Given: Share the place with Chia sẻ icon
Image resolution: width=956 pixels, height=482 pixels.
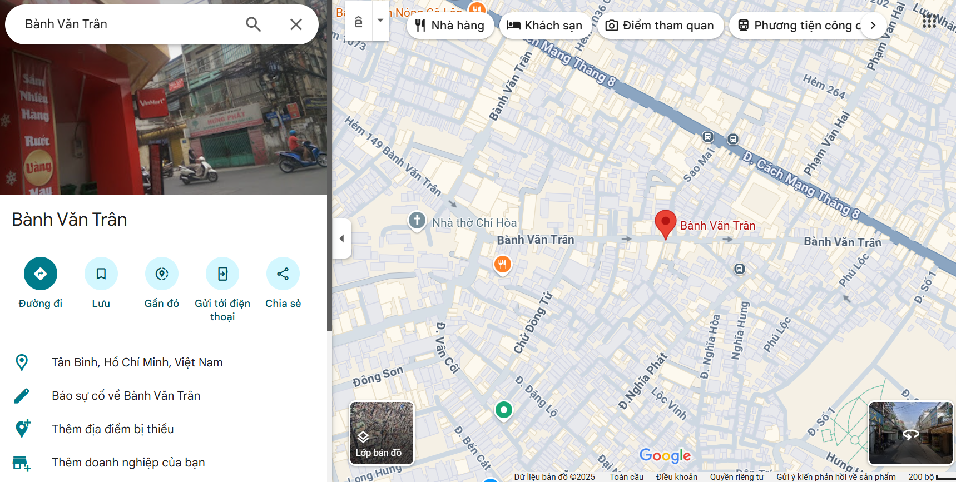Looking at the screenshot, I should (x=283, y=274).
